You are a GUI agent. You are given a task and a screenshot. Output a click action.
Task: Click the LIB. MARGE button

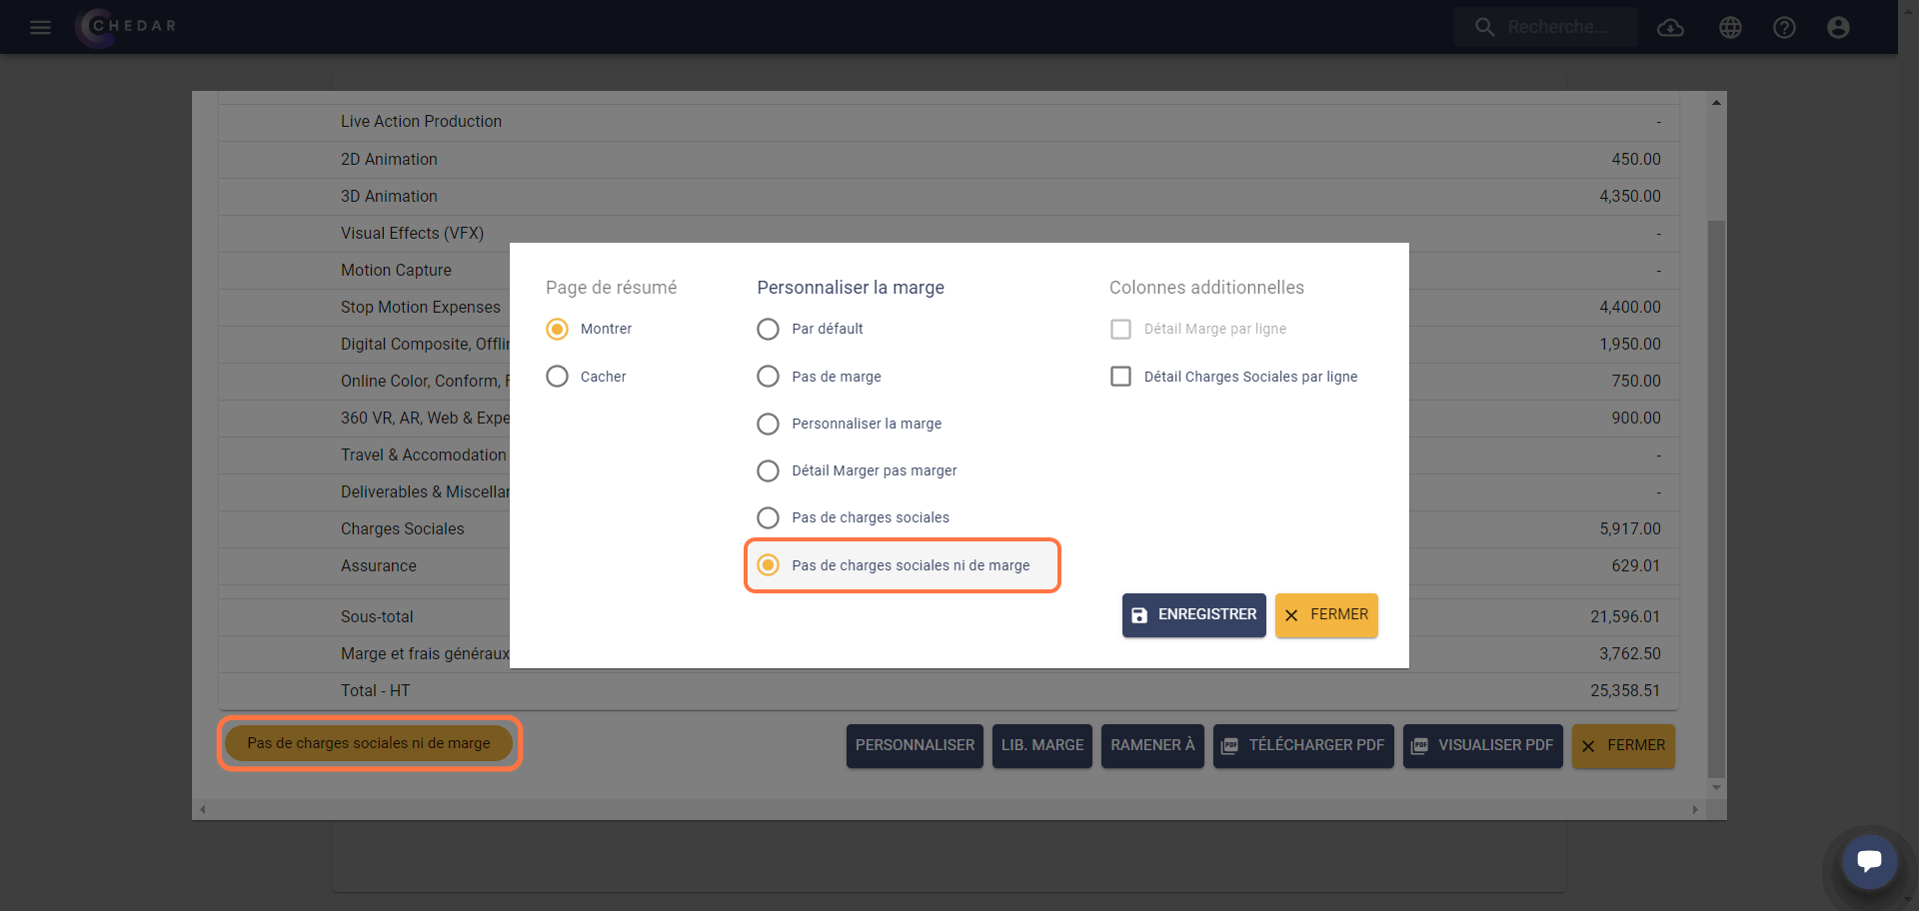point(1042,746)
